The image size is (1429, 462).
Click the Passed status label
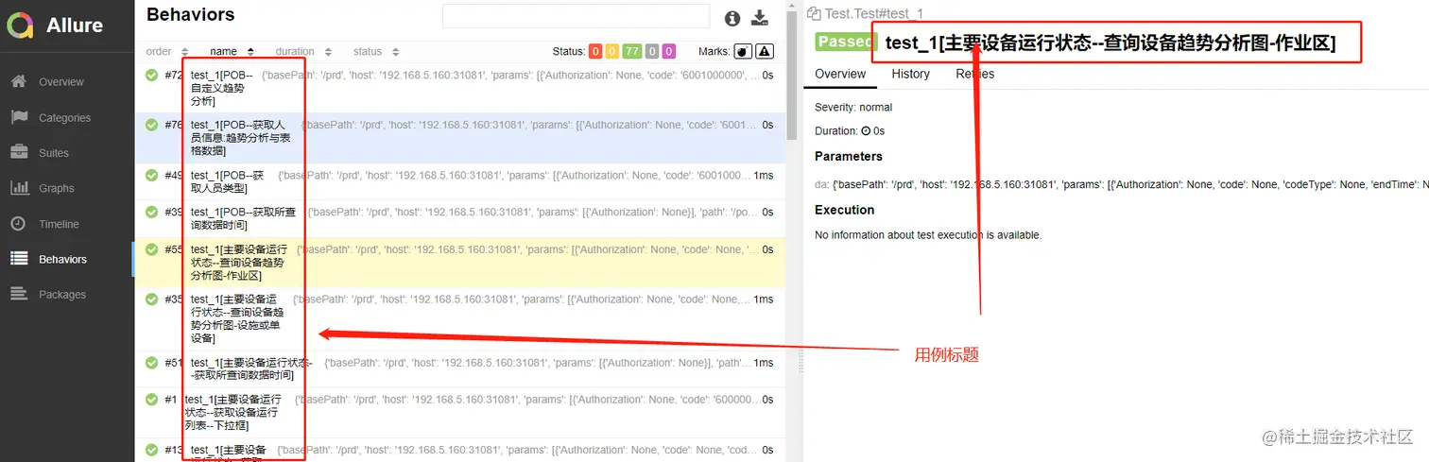click(846, 42)
